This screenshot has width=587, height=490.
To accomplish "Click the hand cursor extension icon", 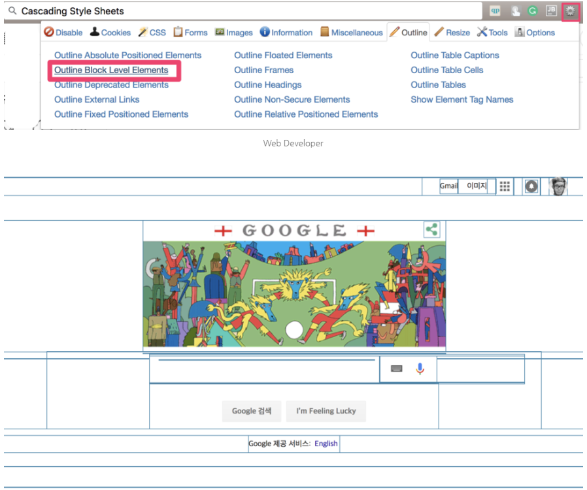I will coord(515,11).
